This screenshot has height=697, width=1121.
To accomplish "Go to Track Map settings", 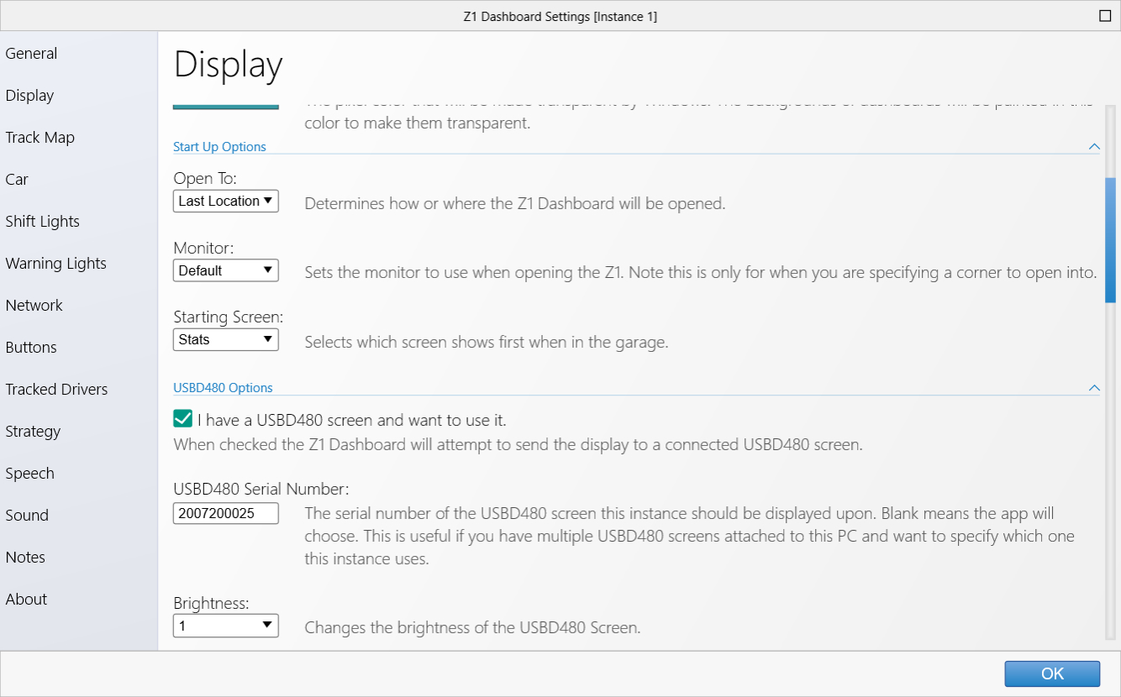I will coord(39,138).
